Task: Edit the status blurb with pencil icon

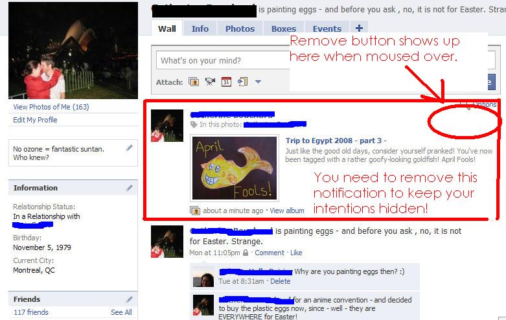Action: (x=130, y=148)
